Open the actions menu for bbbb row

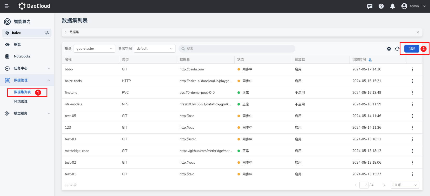[x=412, y=69]
